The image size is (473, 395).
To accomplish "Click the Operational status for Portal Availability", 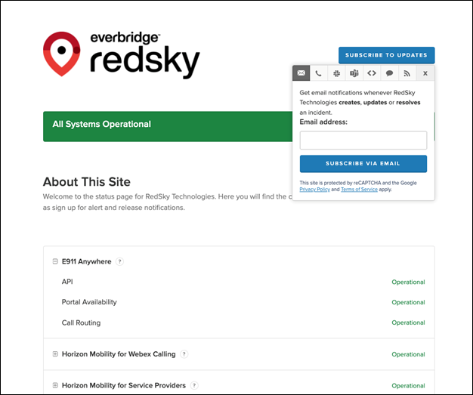I will [x=408, y=302].
